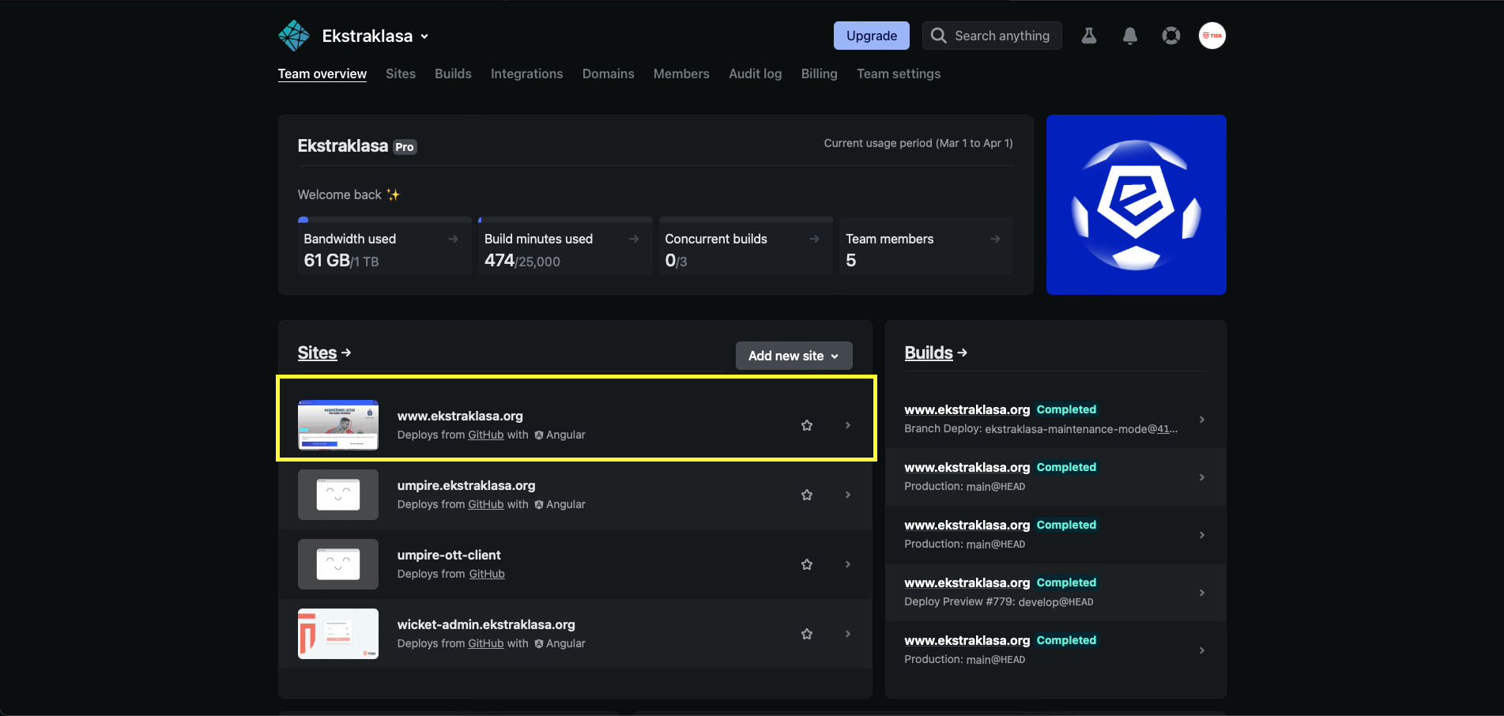Favorite the umpire-ott-client site star

[807, 564]
